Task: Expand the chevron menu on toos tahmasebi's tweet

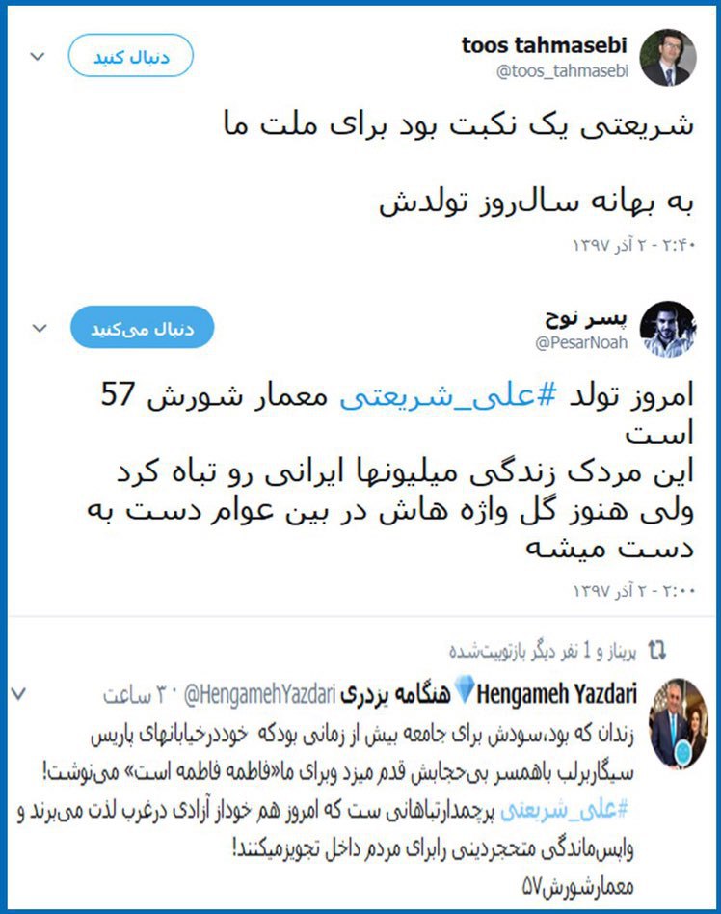Action: [x=38, y=56]
